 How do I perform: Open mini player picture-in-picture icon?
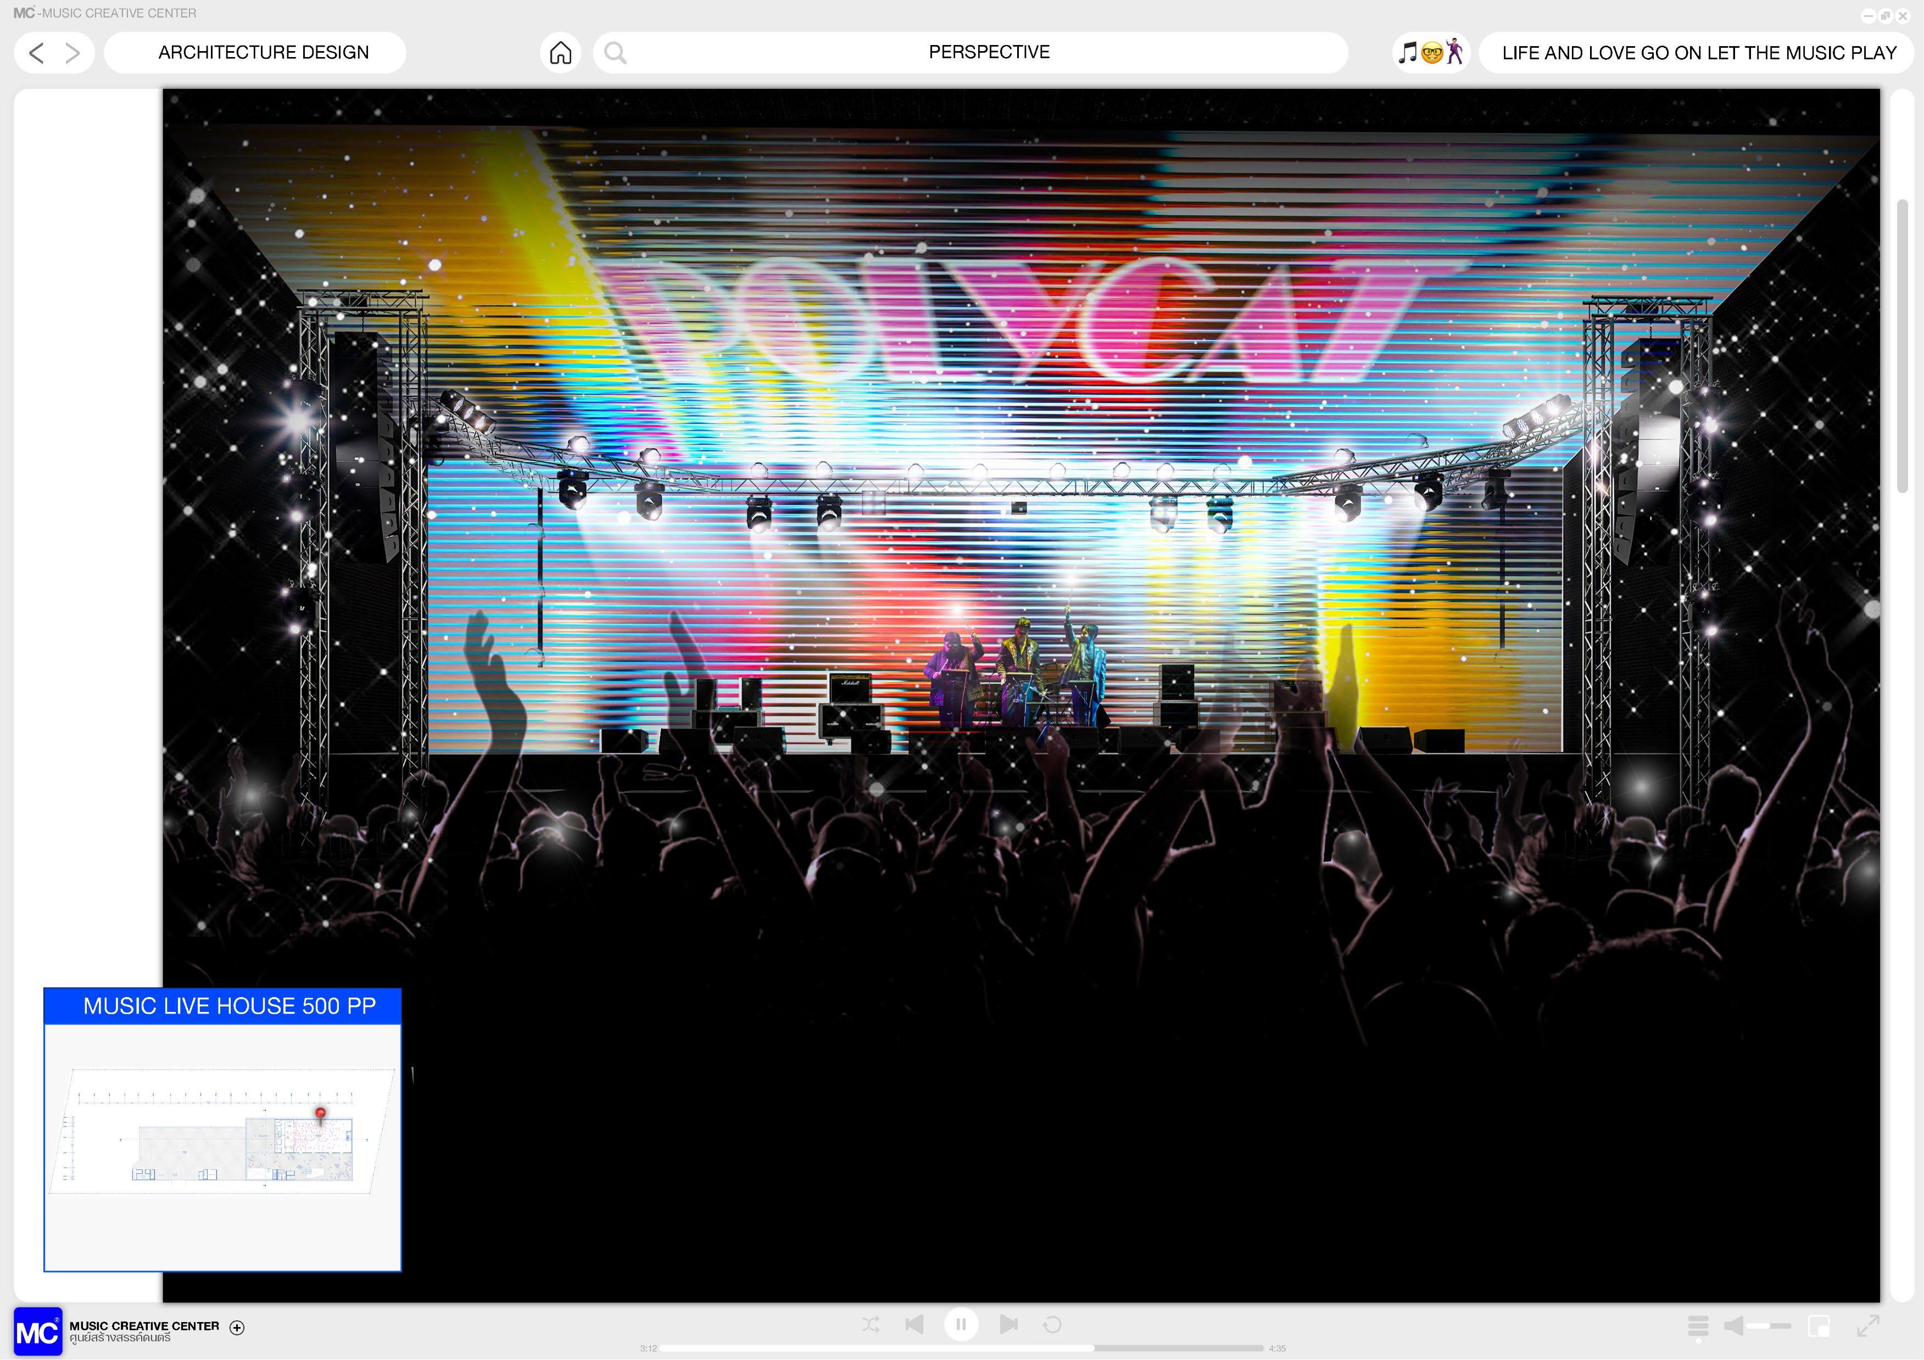1819,1325
